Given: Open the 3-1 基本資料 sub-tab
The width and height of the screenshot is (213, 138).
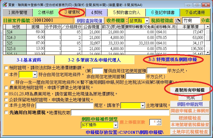Looking at the screenshot, I should (x=29, y=60).
